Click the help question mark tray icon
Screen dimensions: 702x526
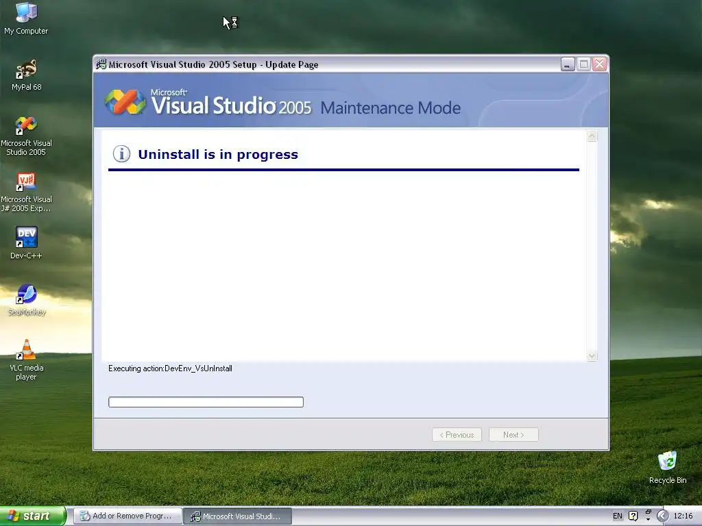pos(633,516)
